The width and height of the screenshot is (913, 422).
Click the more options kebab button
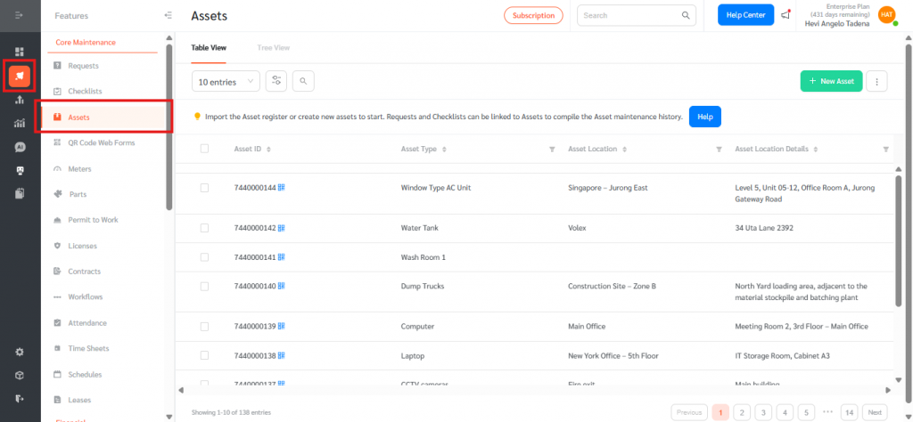pyautogui.click(x=876, y=81)
